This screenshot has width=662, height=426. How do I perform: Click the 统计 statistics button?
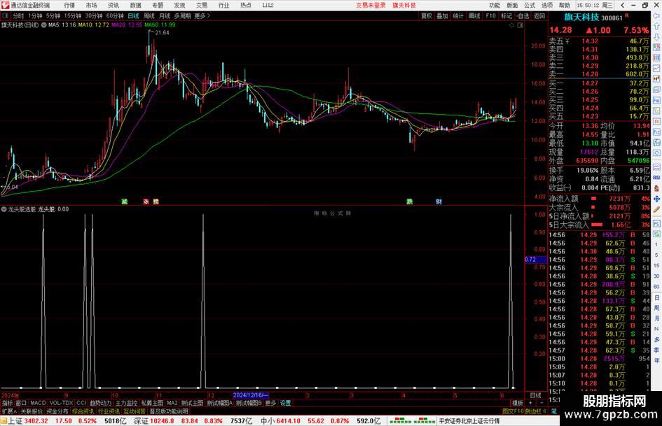tap(458, 15)
